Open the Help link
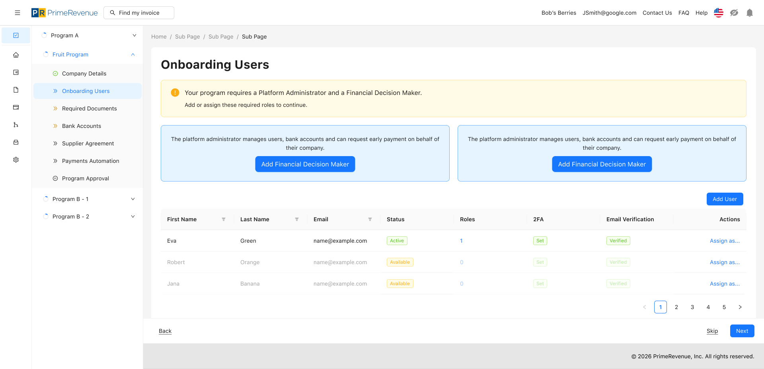Viewport: 764px width, 369px height. 702,13
